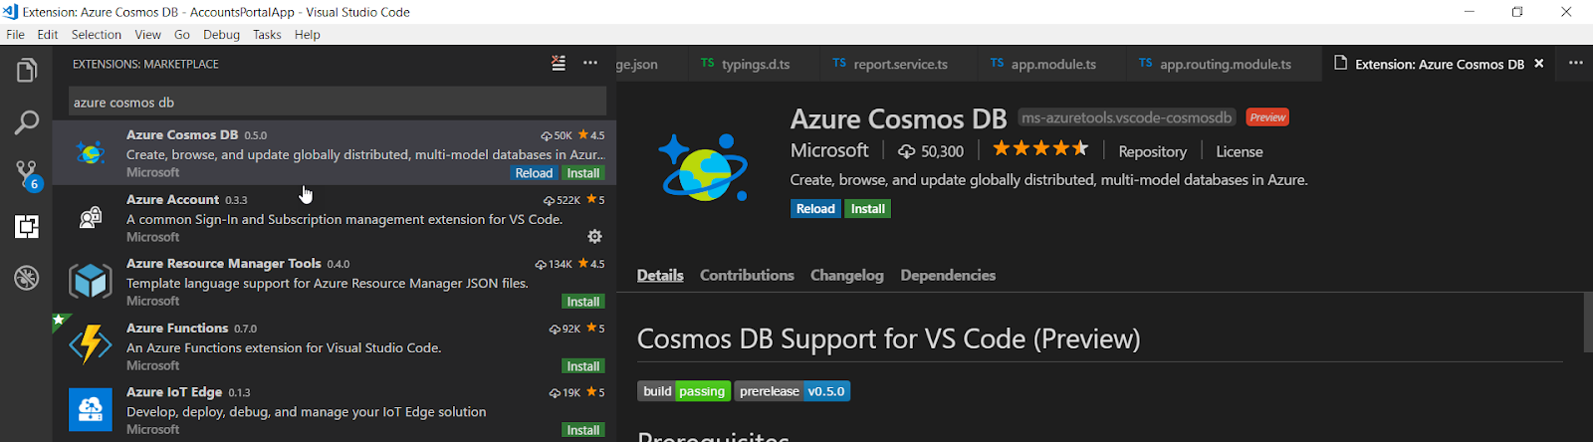This screenshot has height=442, width=1593.
Task: Open the Explorer view in activity bar
Action: pyautogui.click(x=27, y=71)
